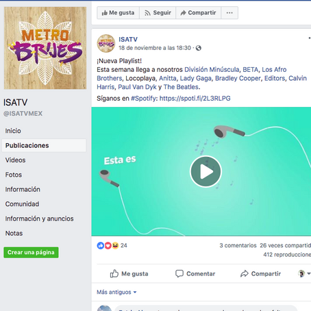Image resolution: width=311 pixels, height=311 pixels.
Task: Open Notas in the sidebar
Action: pyautogui.click(x=14, y=233)
